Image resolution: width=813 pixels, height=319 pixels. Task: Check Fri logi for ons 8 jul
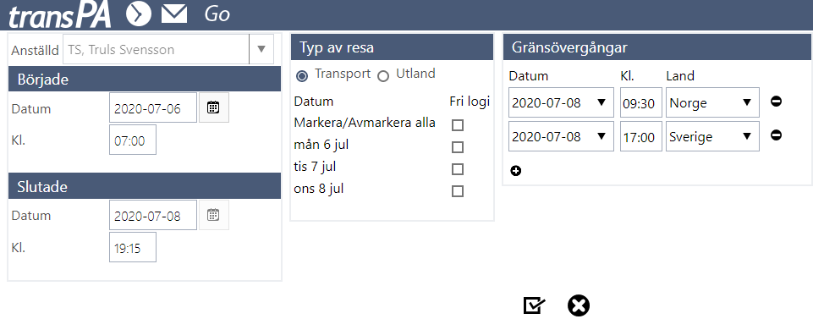458,191
